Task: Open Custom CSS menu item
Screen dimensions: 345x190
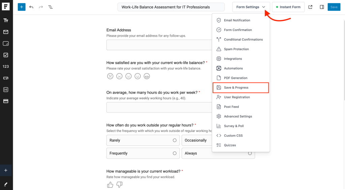Action: (241, 135)
